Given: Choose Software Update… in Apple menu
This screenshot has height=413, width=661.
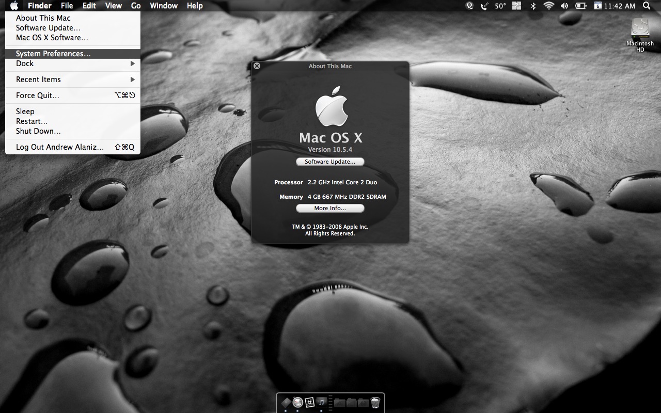Looking at the screenshot, I should [73, 28].
